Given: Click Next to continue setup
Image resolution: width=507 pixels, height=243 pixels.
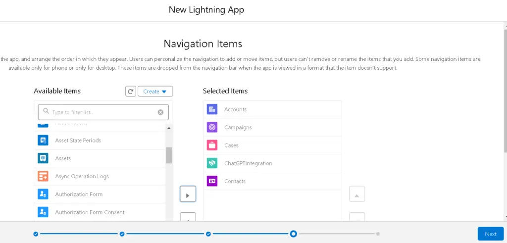Looking at the screenshot, I should 490,234.
